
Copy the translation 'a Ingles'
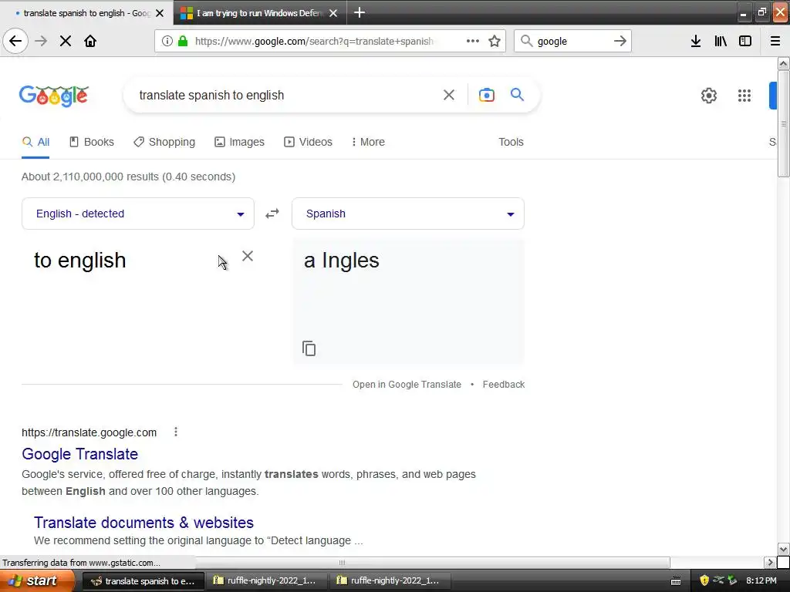pos(309,348)
